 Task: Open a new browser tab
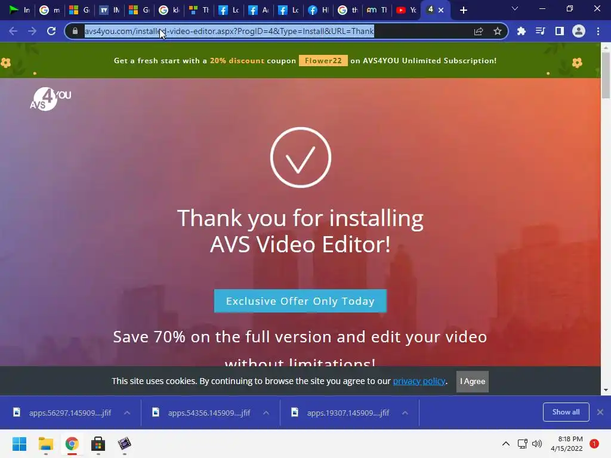point(463,10)
